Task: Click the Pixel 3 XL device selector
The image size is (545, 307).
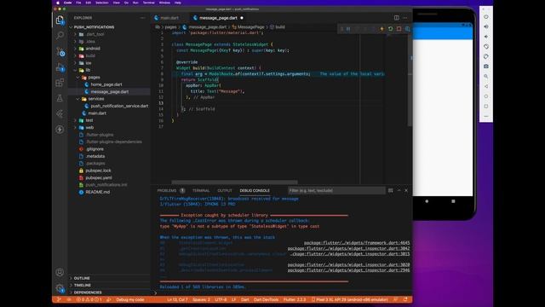Action: (x=350, y=299)
